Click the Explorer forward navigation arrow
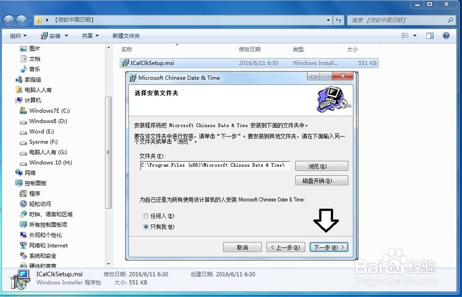The width and height of the screenshot is (462, 297). tap(22, 20)
